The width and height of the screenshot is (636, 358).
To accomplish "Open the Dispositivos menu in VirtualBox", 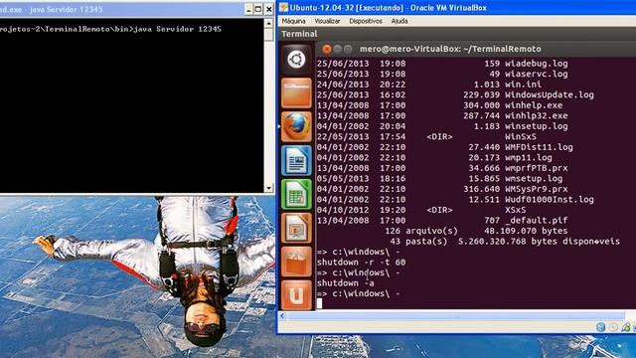I will (x=366, y=21).
